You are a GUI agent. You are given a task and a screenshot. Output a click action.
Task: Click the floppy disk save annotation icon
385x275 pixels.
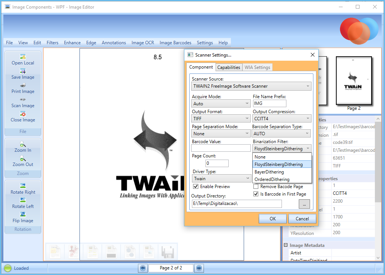click(x=168, y=251)
